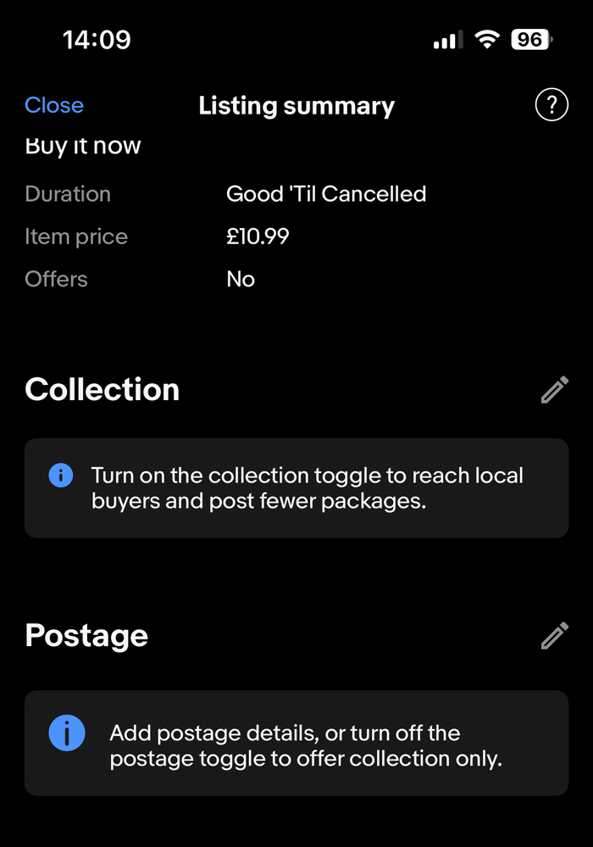Tap the help question mark icon

tap(551, 105)
